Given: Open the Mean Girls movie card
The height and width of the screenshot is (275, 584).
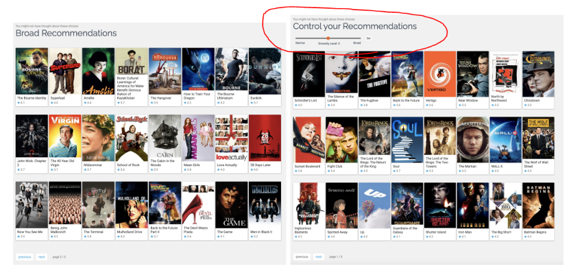Looking at the screenshot, I should click(x=198, y=137).
